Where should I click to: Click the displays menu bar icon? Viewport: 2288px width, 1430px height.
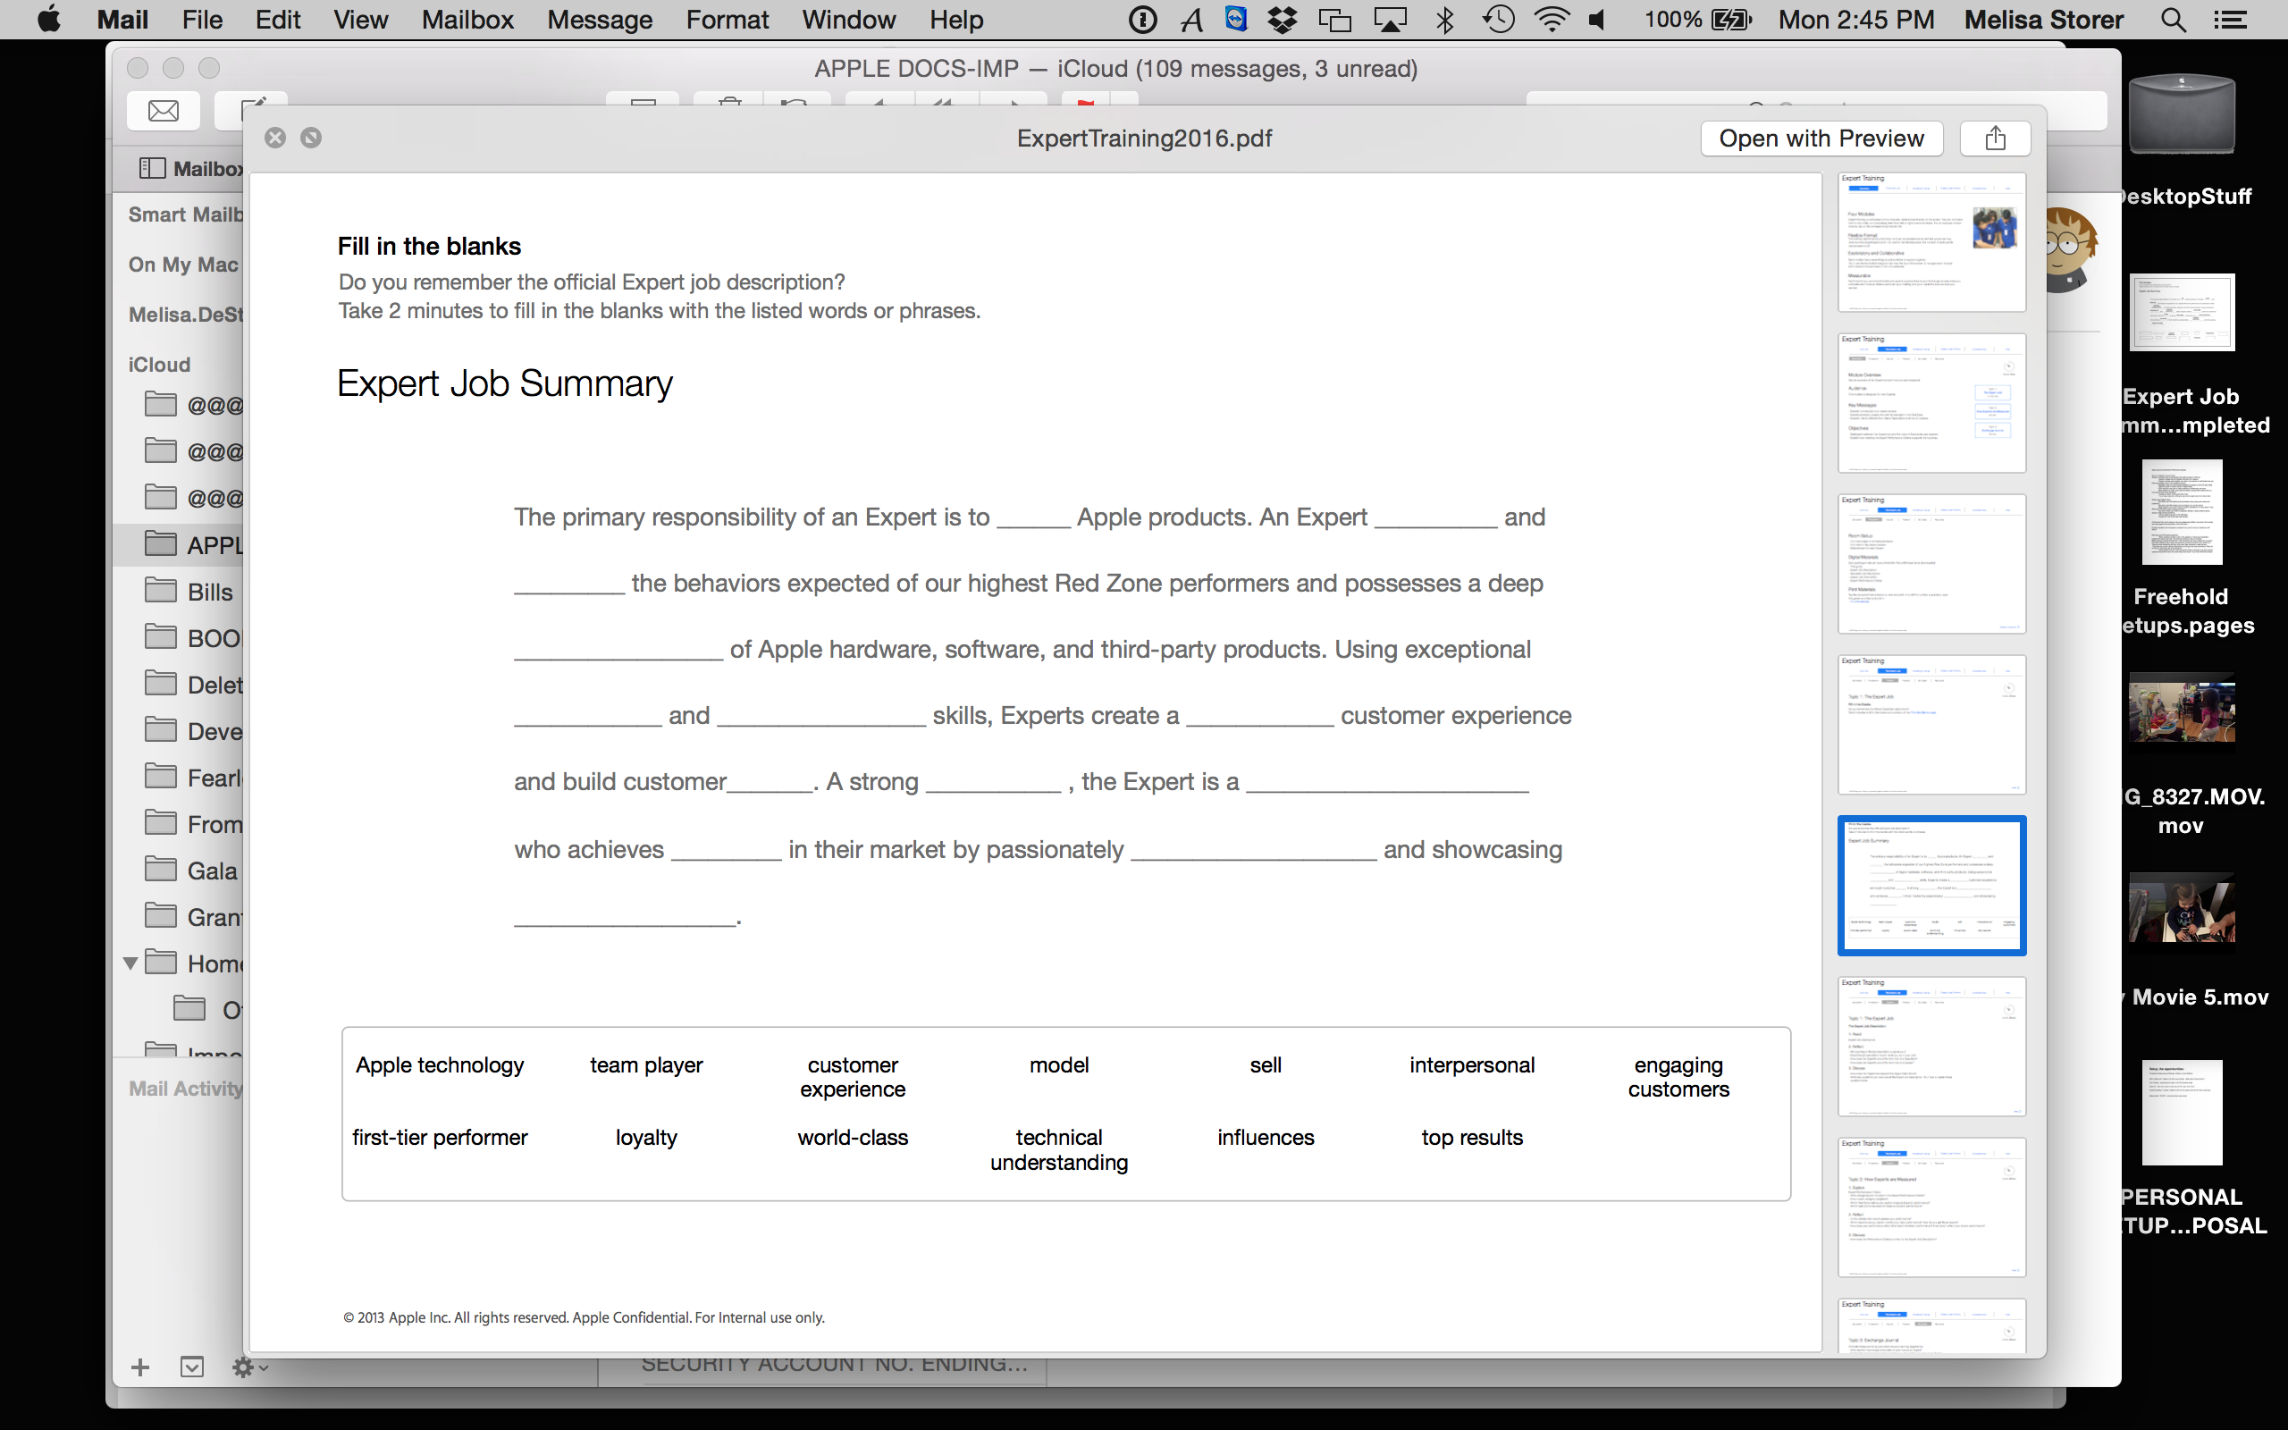(1335, 19)
